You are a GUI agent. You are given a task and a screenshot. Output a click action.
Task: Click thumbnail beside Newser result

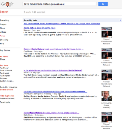tap(107, 32)
